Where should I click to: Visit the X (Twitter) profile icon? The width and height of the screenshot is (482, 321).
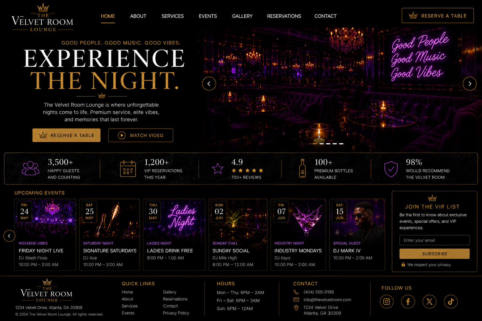429,302
